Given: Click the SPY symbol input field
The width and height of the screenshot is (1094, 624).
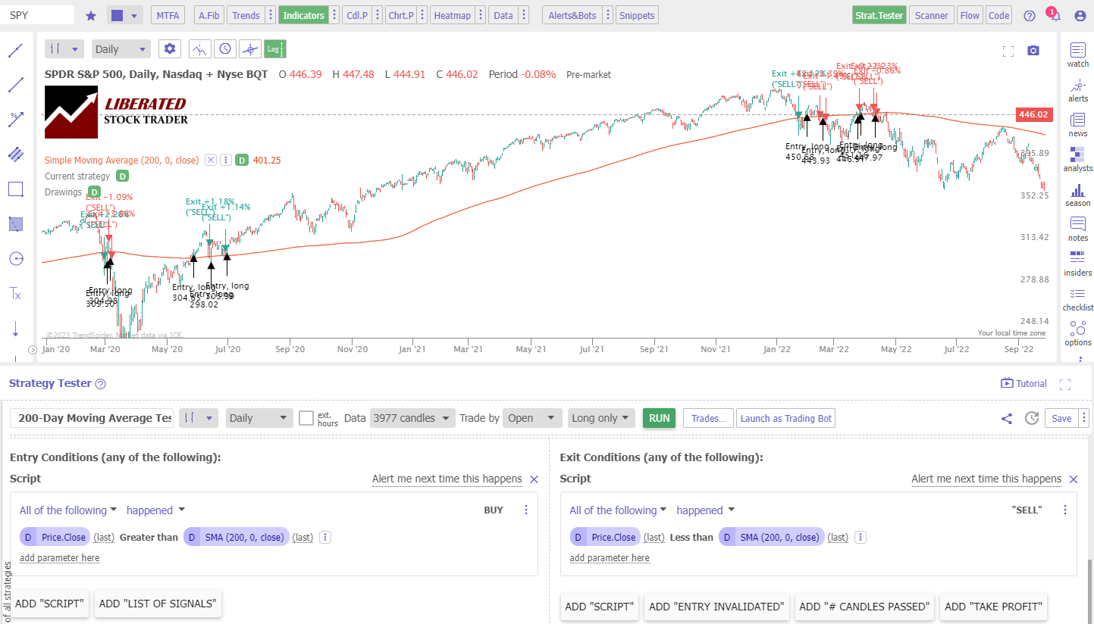Looking at the screenshot, I should coord(38,14).
